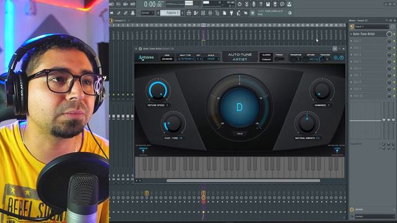
Task: Click the Humanize knob
Action: pos(322,90)
